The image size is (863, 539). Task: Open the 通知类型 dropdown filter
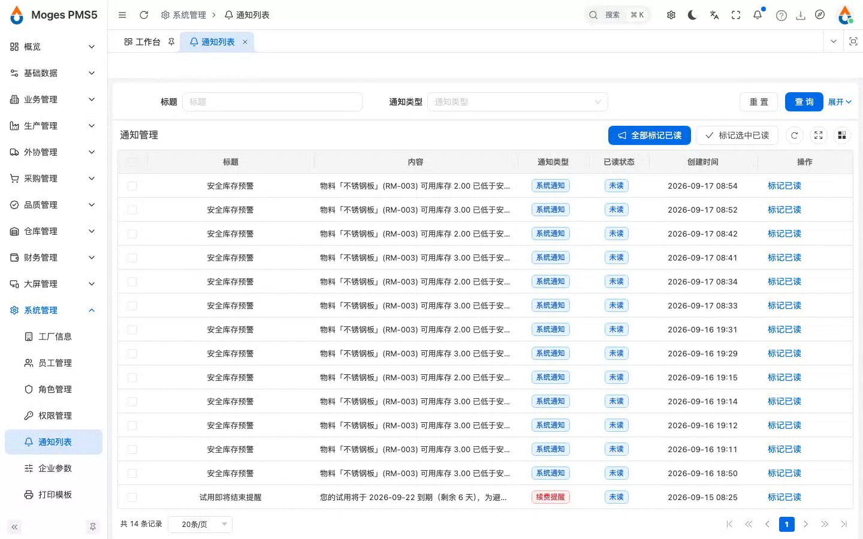coord(518,102)
